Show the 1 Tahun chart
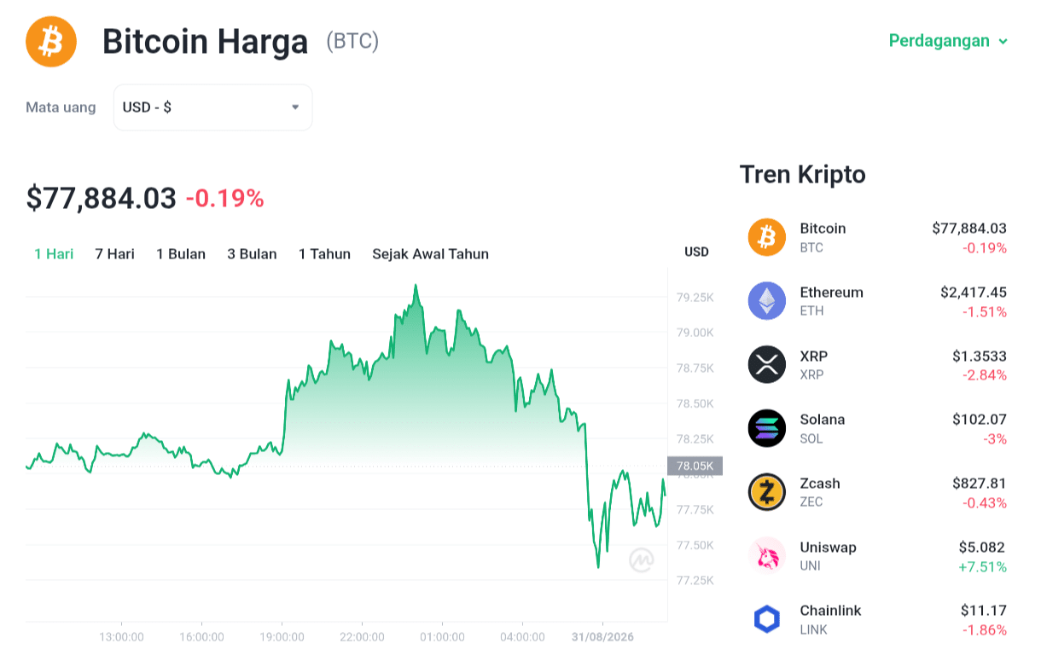The width and height of the screenshot is (1041, 661). pos(324,254)
